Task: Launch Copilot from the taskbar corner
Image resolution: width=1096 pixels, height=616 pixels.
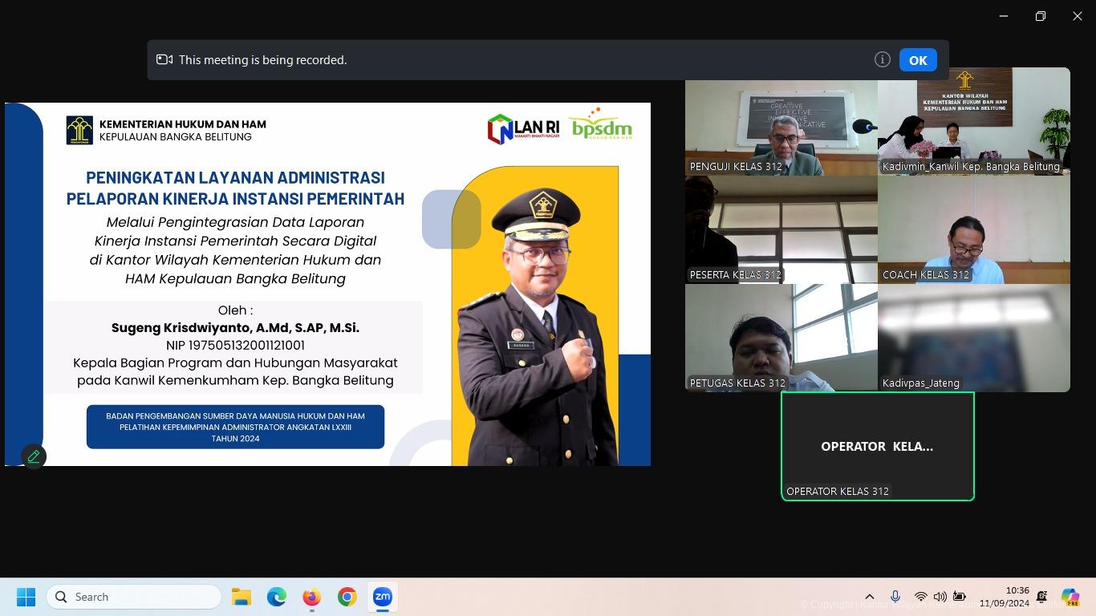Action: (1070, 597)
